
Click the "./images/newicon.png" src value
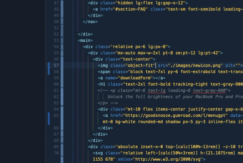tap(195, 65)
